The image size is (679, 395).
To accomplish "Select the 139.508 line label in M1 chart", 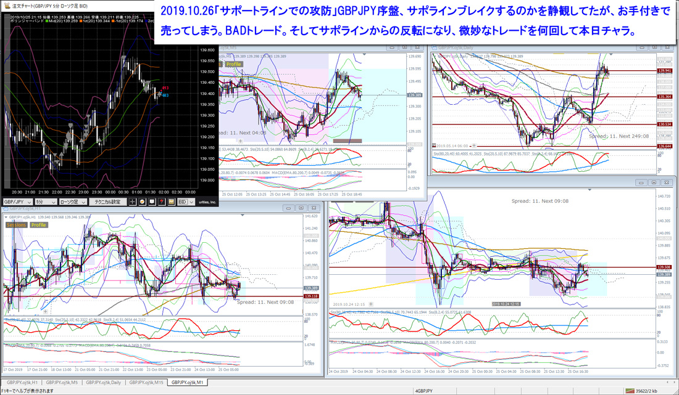I will [x=664, y=267].
